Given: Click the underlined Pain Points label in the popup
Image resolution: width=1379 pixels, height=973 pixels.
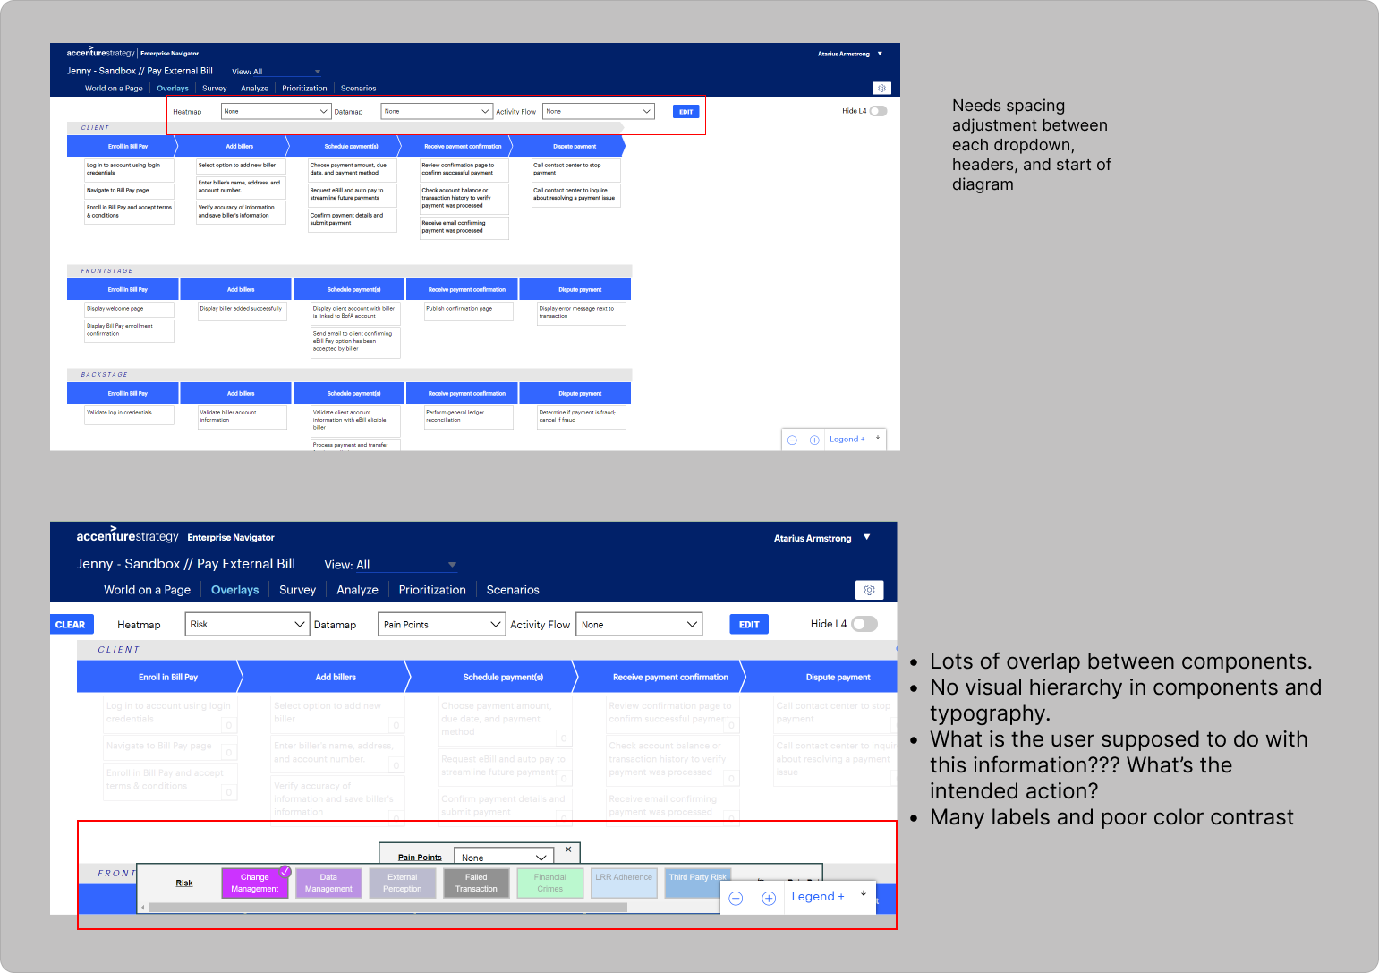Looking at the screenshot, I should point(420,858).
